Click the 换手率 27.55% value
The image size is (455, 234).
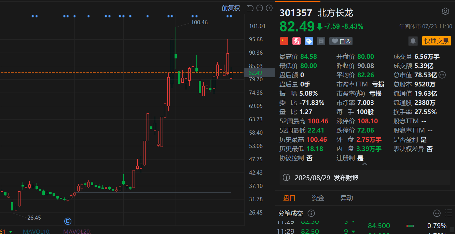(425, 112)
